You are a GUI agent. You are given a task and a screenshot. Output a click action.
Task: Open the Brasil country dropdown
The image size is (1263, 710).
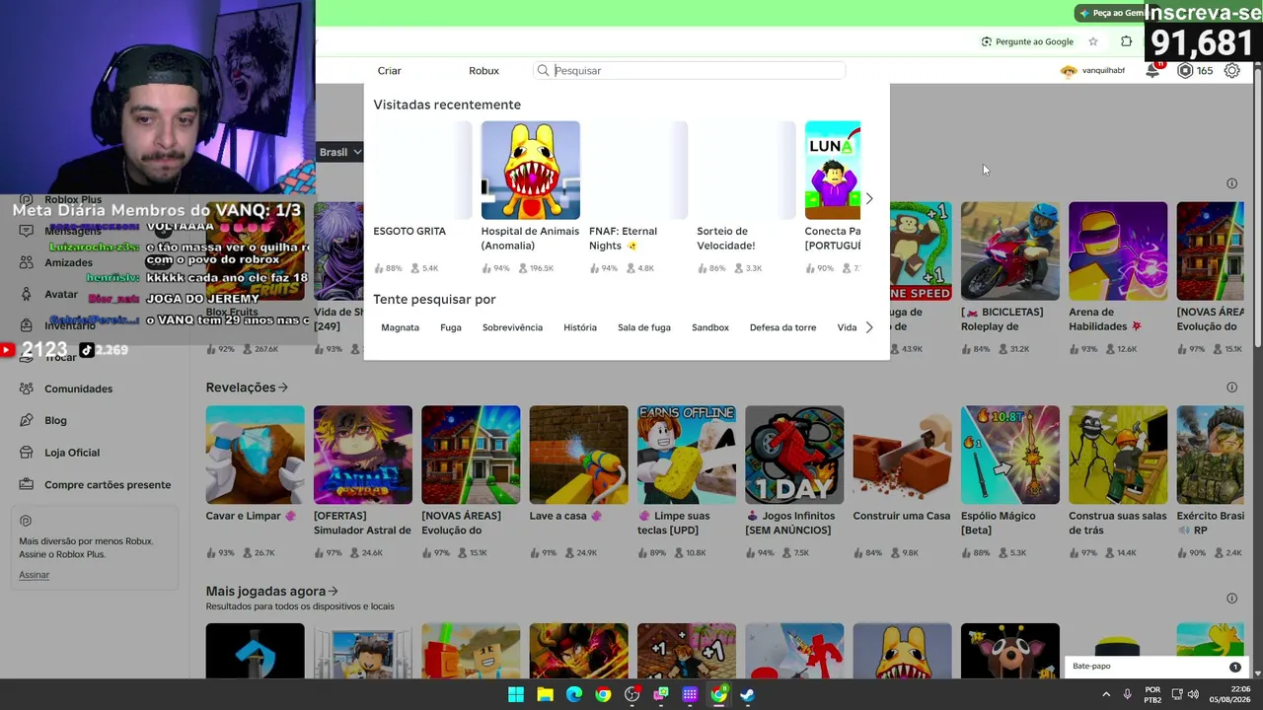(340, 152)
